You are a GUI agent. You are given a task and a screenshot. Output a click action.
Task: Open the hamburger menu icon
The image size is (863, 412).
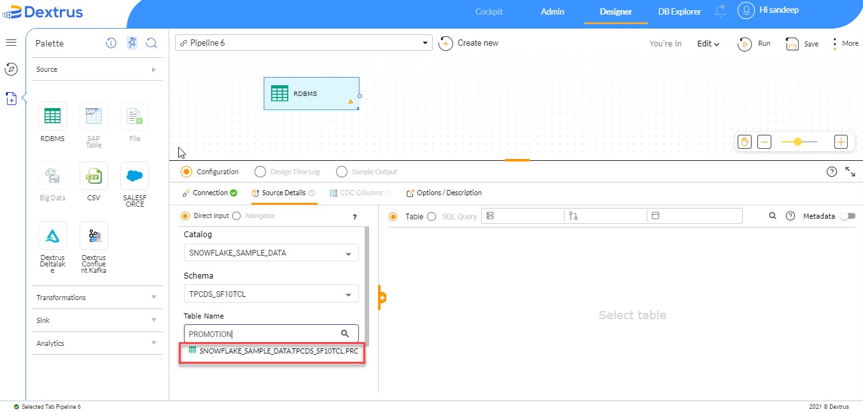coord(11,43)
